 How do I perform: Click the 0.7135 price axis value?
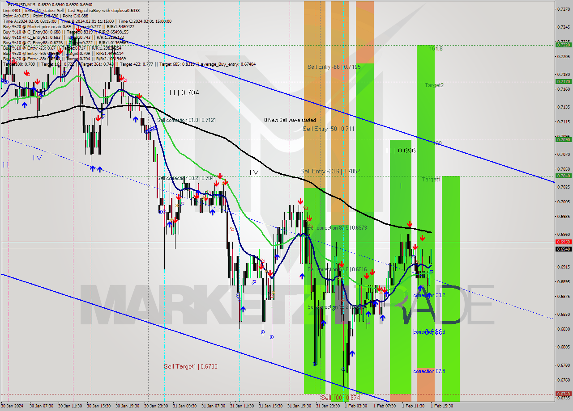563,107
